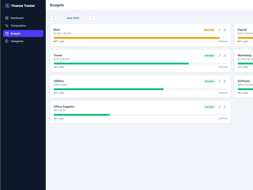The image size is (253, 190).
Task: Click the Office Supplies progress bar
Action: tap(140, 115)
